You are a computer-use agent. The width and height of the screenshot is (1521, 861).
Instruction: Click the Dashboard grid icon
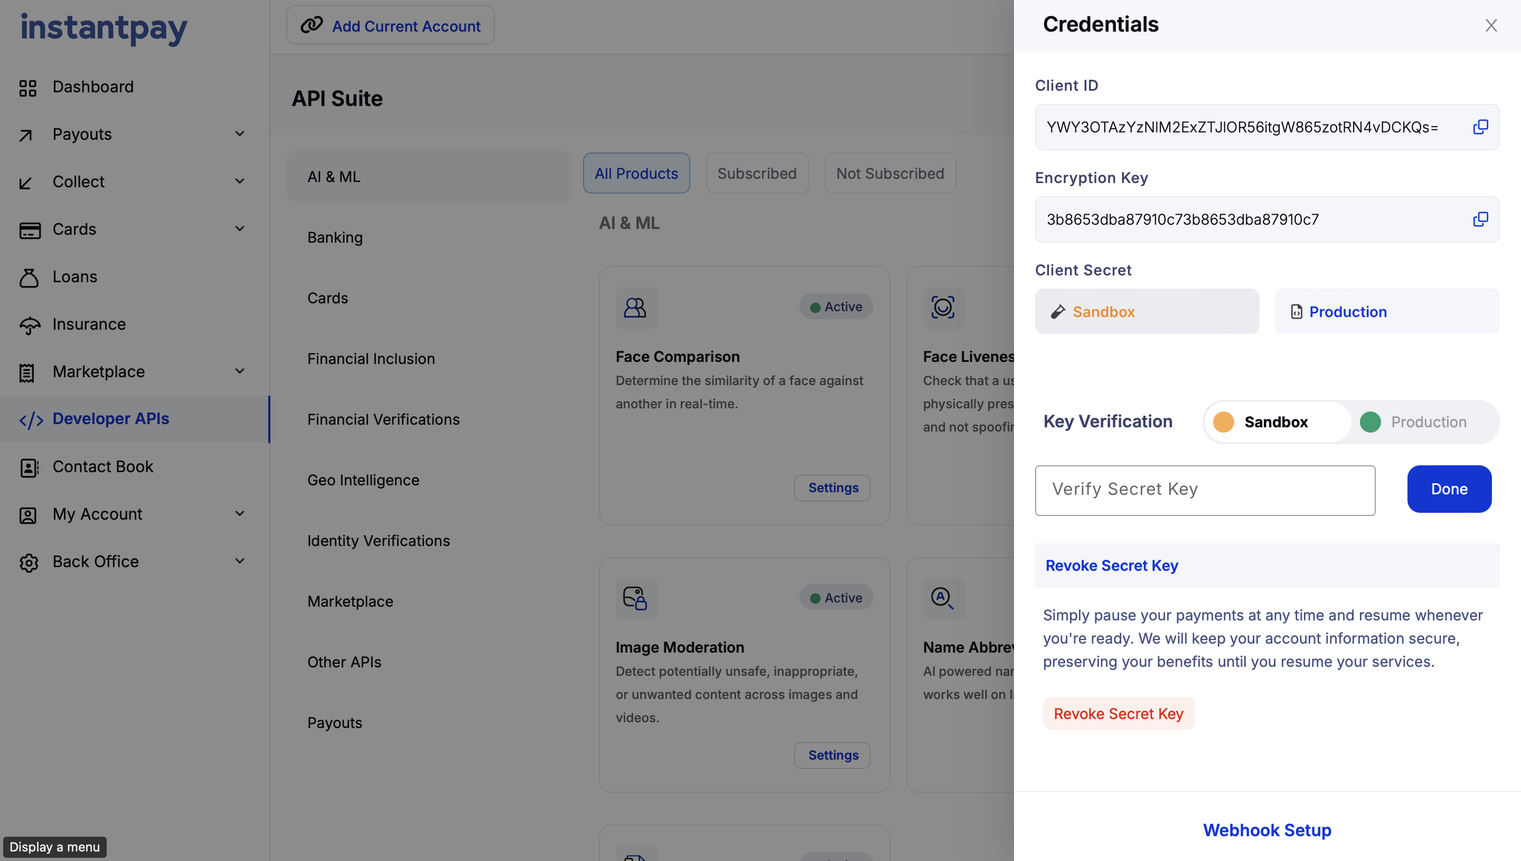28,88
